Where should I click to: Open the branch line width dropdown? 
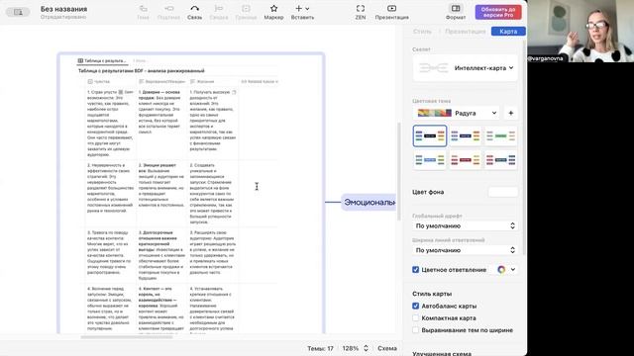pos(465,250)
